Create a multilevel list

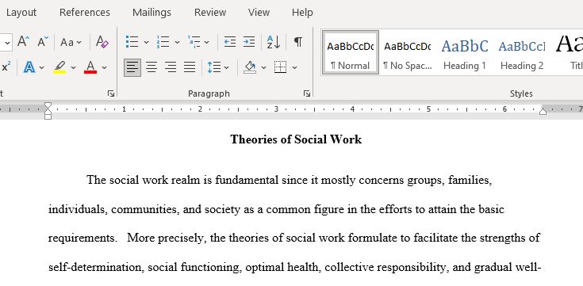pyautogui.click(x=194, y=42)
